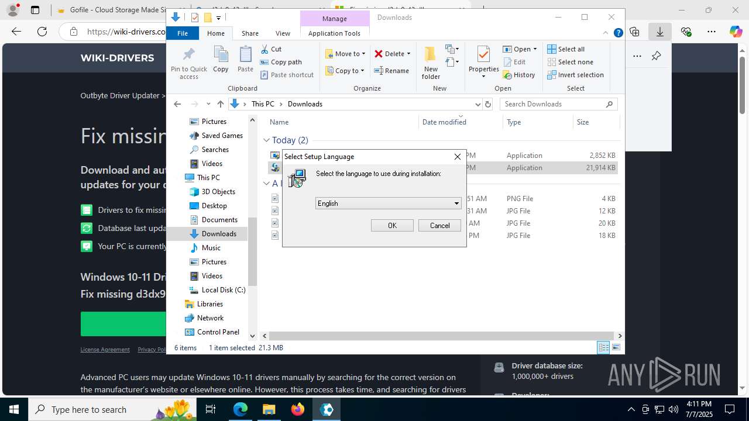Create a New folder
This screenshot has width=749, height=421.
coord(431,63)
